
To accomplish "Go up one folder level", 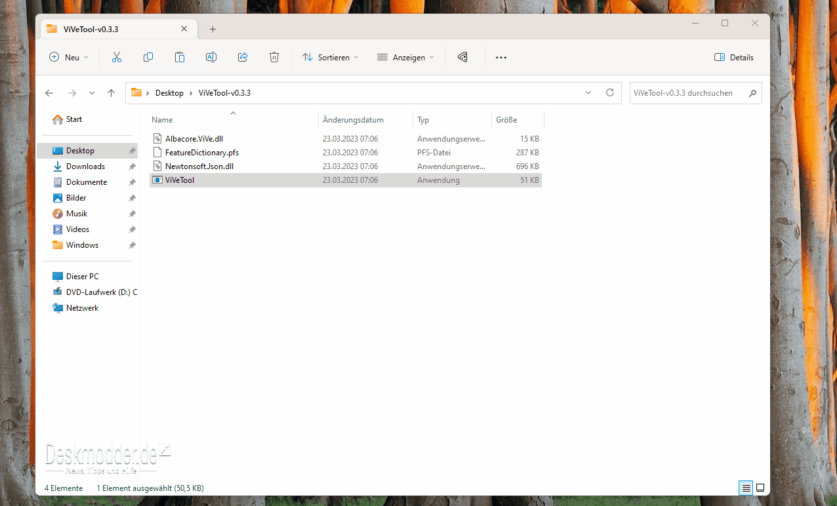I will click(111, 93).
